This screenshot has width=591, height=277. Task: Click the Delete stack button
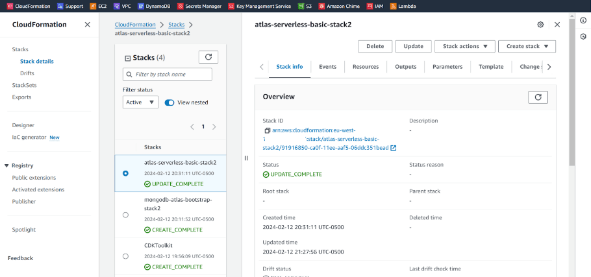[375, 46]
